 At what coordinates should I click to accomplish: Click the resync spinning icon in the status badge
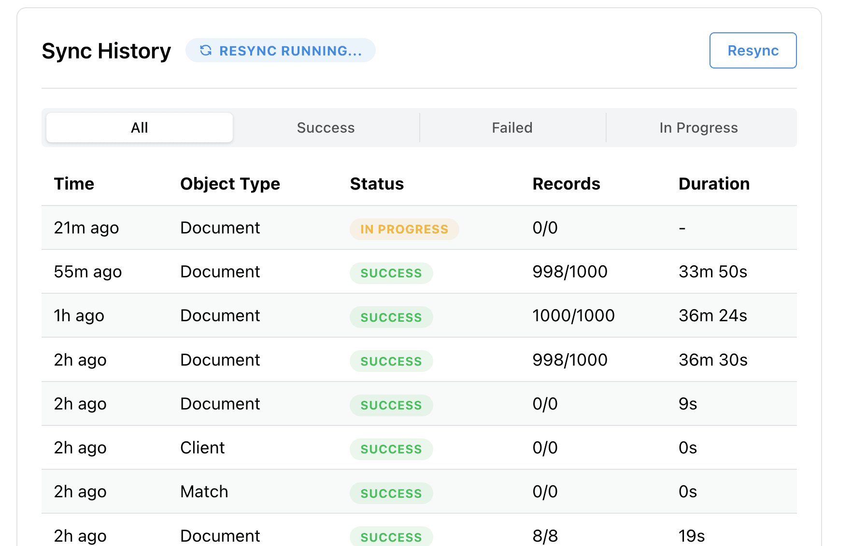pos(205,50)
